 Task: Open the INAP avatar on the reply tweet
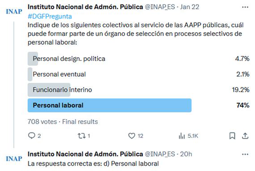click(x=14, y=158)
